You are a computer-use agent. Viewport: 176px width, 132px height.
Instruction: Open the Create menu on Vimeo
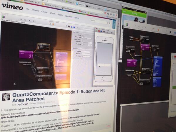pyautogui.click(x=44, y=12)
